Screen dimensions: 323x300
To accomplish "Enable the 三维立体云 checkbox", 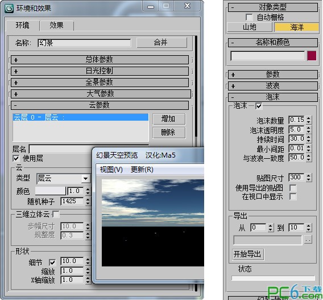I will tap(56, 214).
